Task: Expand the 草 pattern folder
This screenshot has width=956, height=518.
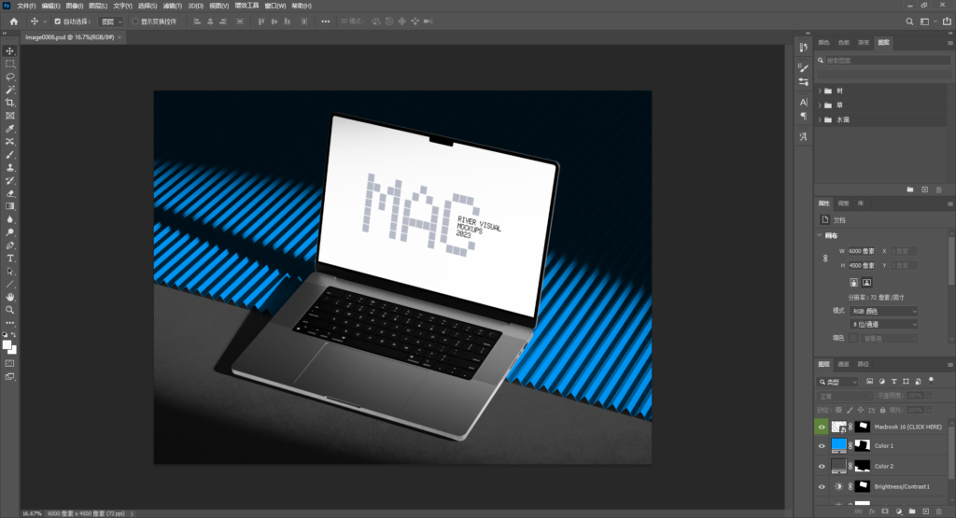Action: (820, 105)
